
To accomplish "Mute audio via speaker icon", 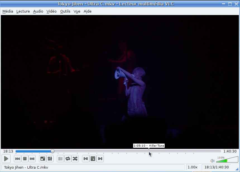I will 212,161.
